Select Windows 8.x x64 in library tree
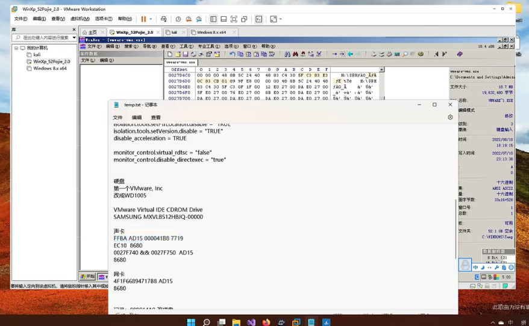 tap(50, 68)
